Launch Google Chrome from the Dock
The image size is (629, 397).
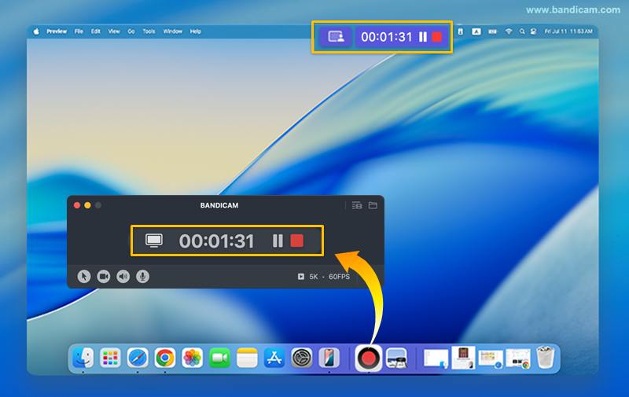pyautogui.click(x=164, y=358)
